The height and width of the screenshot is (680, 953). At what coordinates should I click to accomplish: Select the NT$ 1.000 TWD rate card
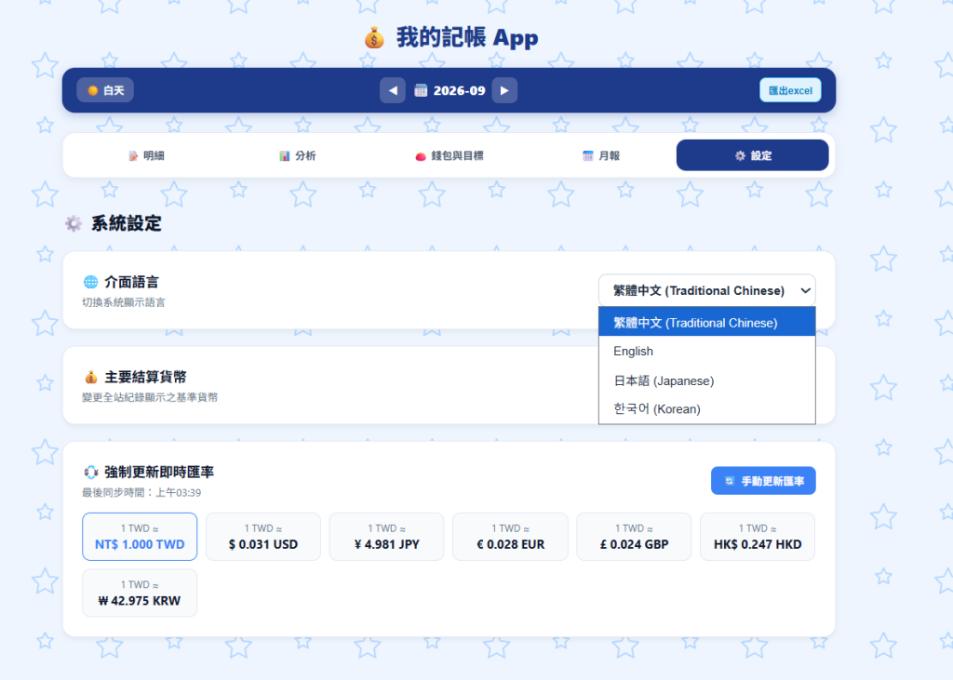pos(140,537)
